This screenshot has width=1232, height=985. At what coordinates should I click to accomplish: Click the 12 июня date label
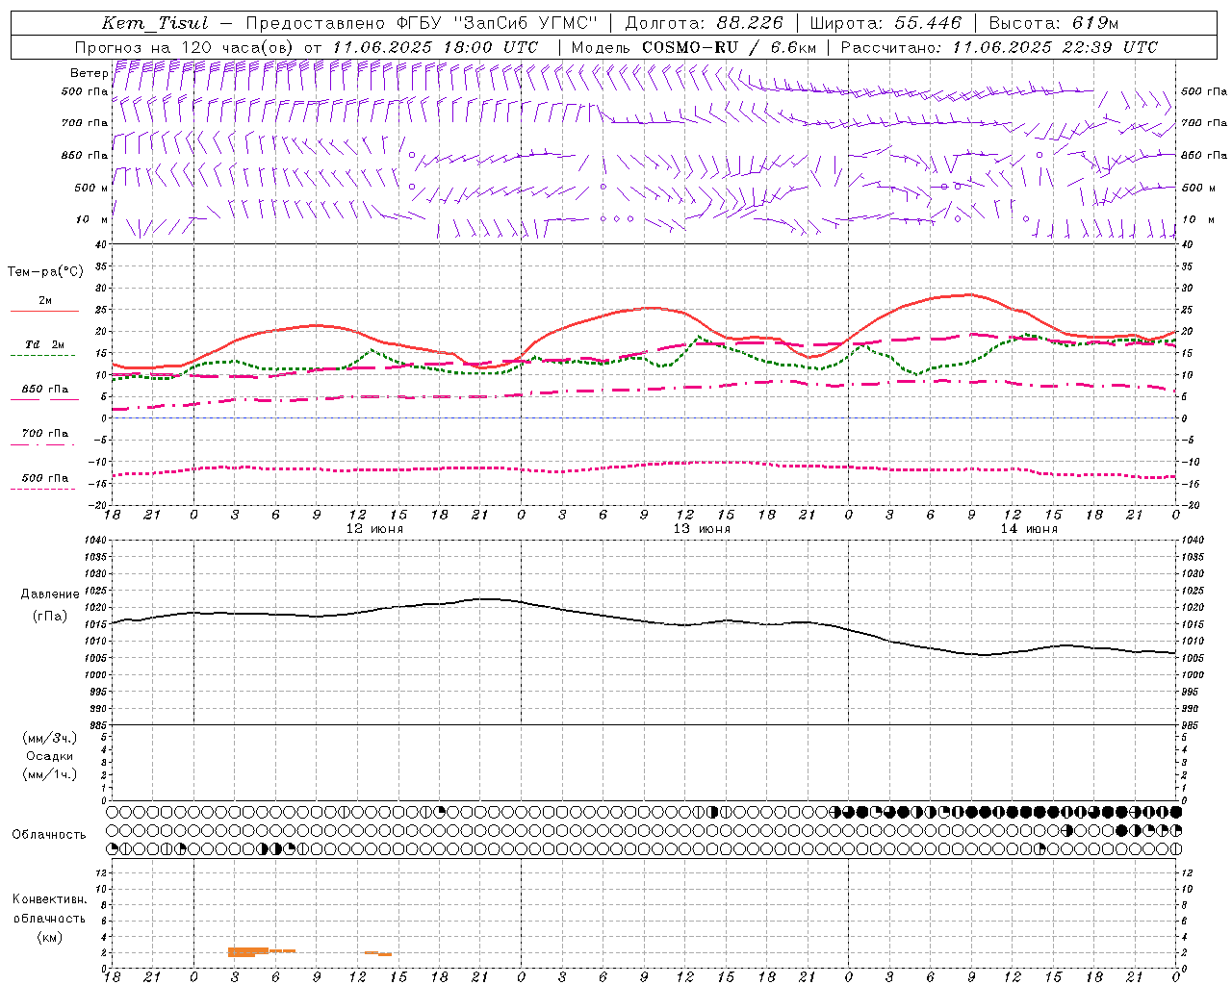click(x=374, y=528)
